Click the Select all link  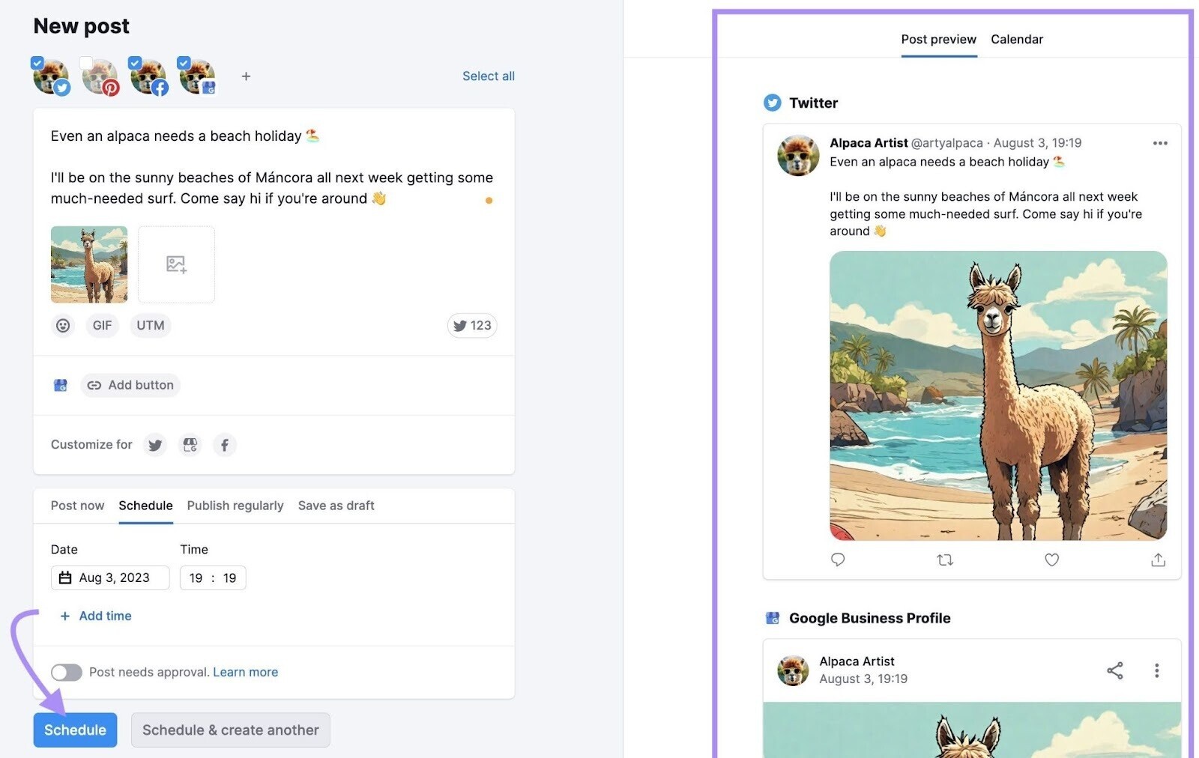coord(488,76)
